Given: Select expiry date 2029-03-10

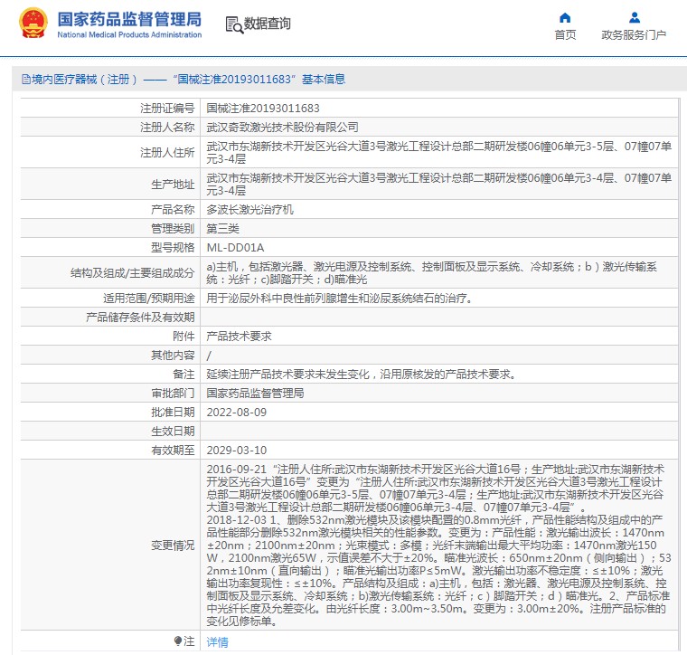Looking at the screenshot, I should pyautogui.click(x=237, y=451).
